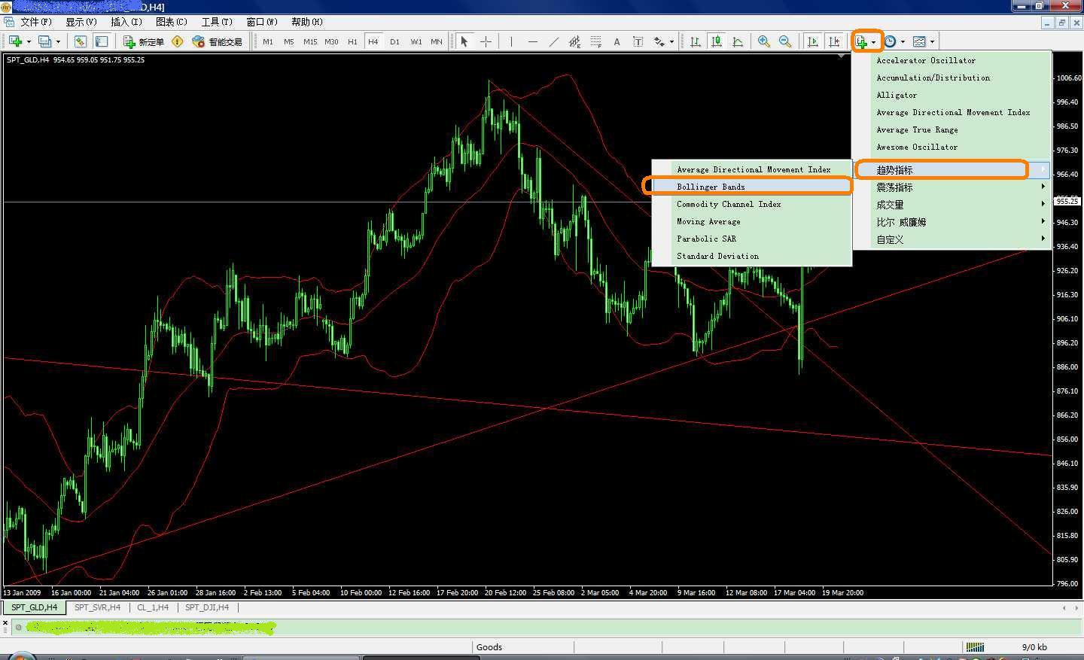The width and height of the screenshot is (1084, 660).
Task: Open the 工具(T) menu
Action: [217, 22]
